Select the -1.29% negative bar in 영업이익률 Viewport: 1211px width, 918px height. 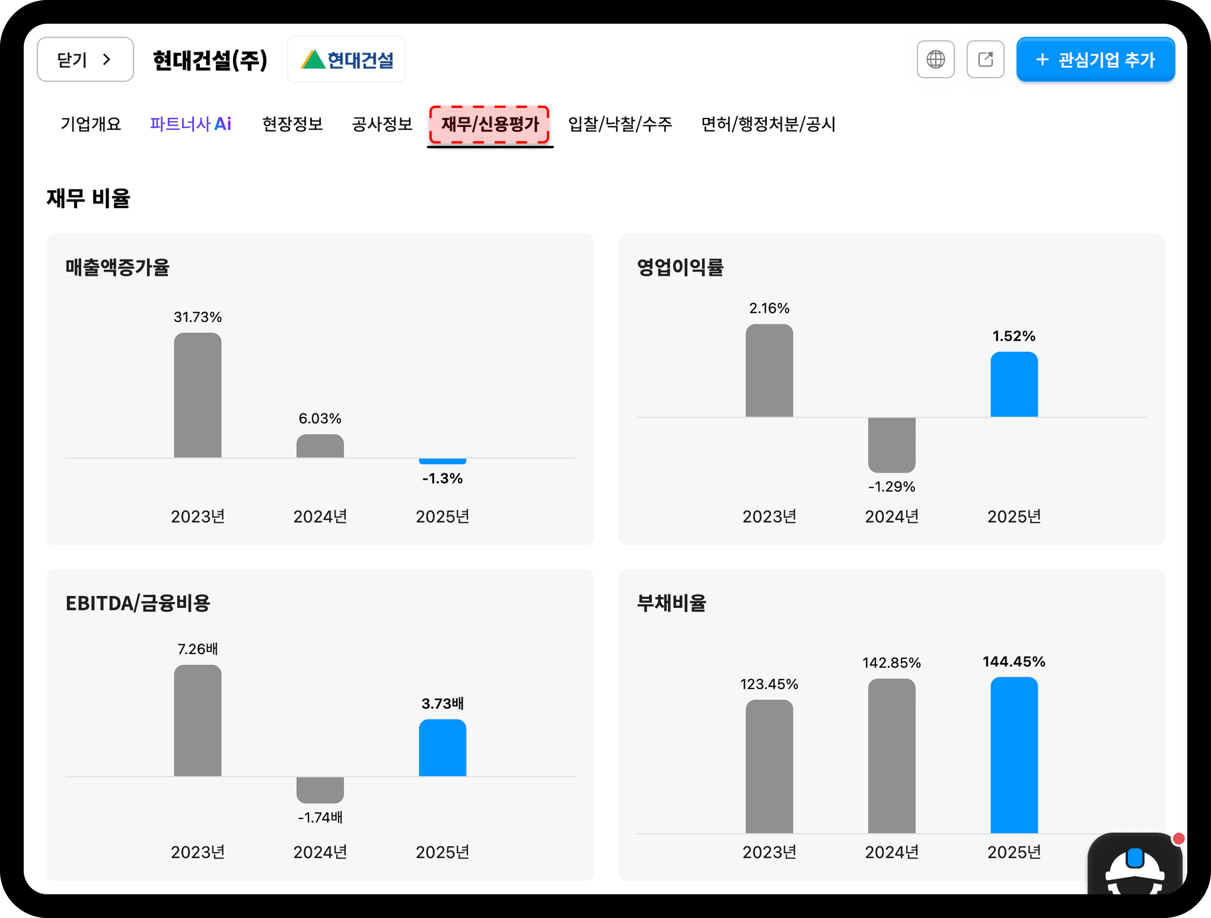tap(892, 445)
